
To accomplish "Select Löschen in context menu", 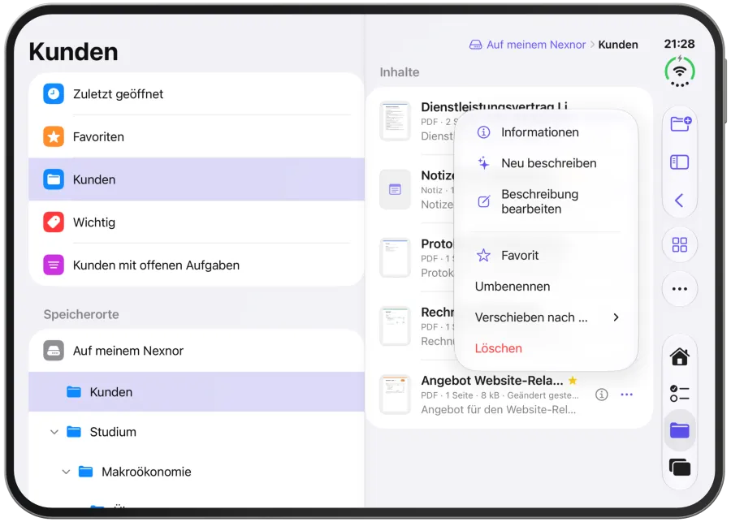I will (x=546, y=348).
